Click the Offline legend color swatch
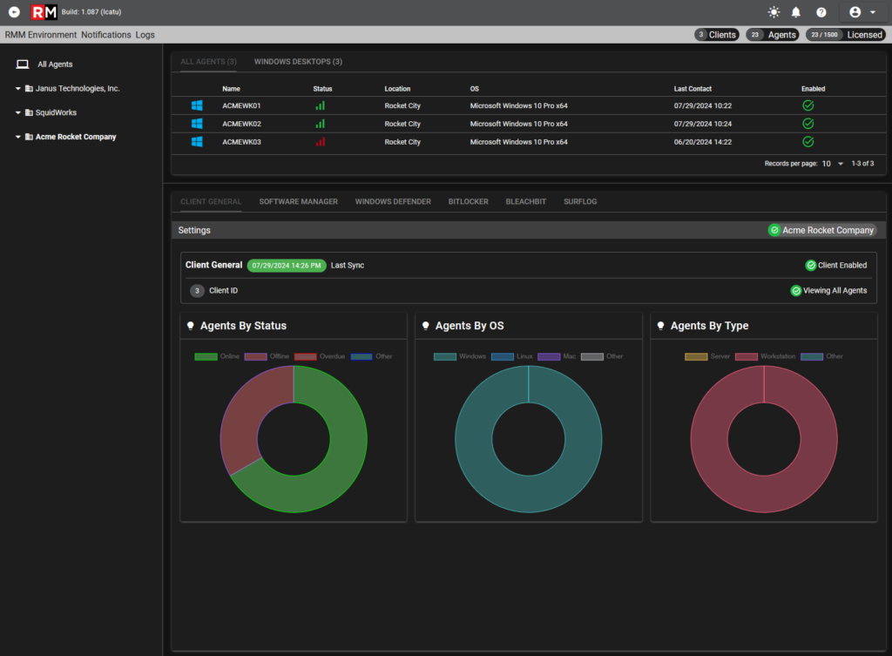Viewport: 892px width, 656px height. [255, 356]
